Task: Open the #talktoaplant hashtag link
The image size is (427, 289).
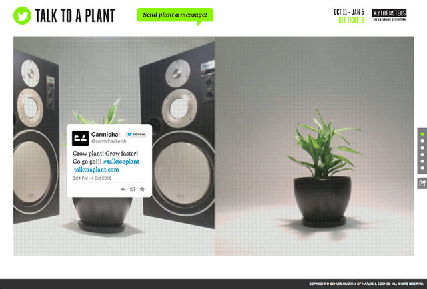Action: [x=121, y=162]
